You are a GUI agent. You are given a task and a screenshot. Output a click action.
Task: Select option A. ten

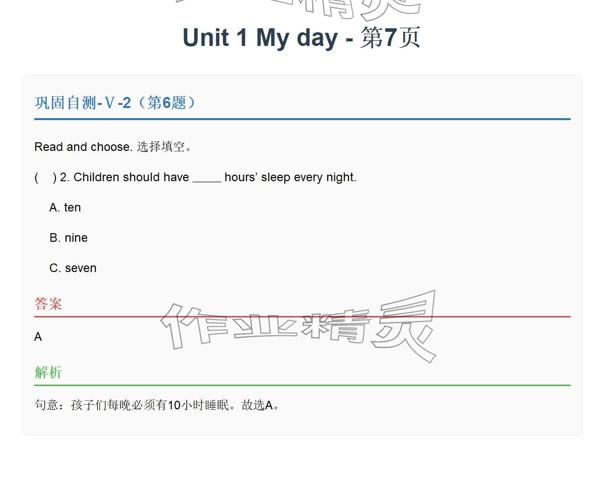pyautogui.click(x=65, y=208)
